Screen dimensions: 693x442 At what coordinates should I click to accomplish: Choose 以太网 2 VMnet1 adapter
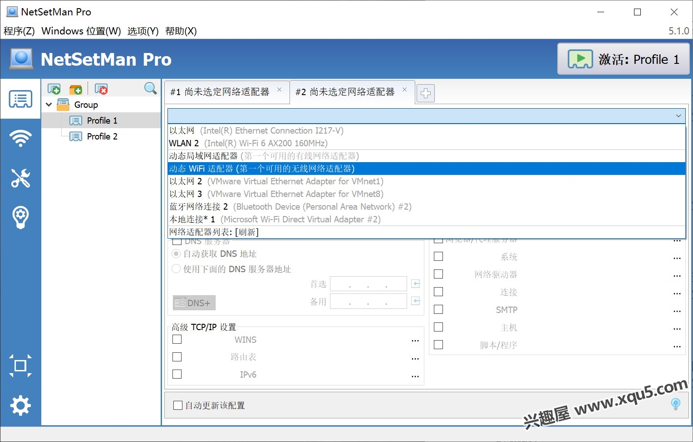click(426, 181)
